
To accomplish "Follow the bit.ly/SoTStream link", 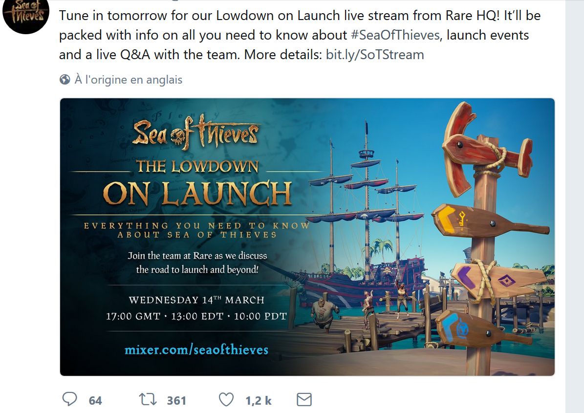I will 375,55.
